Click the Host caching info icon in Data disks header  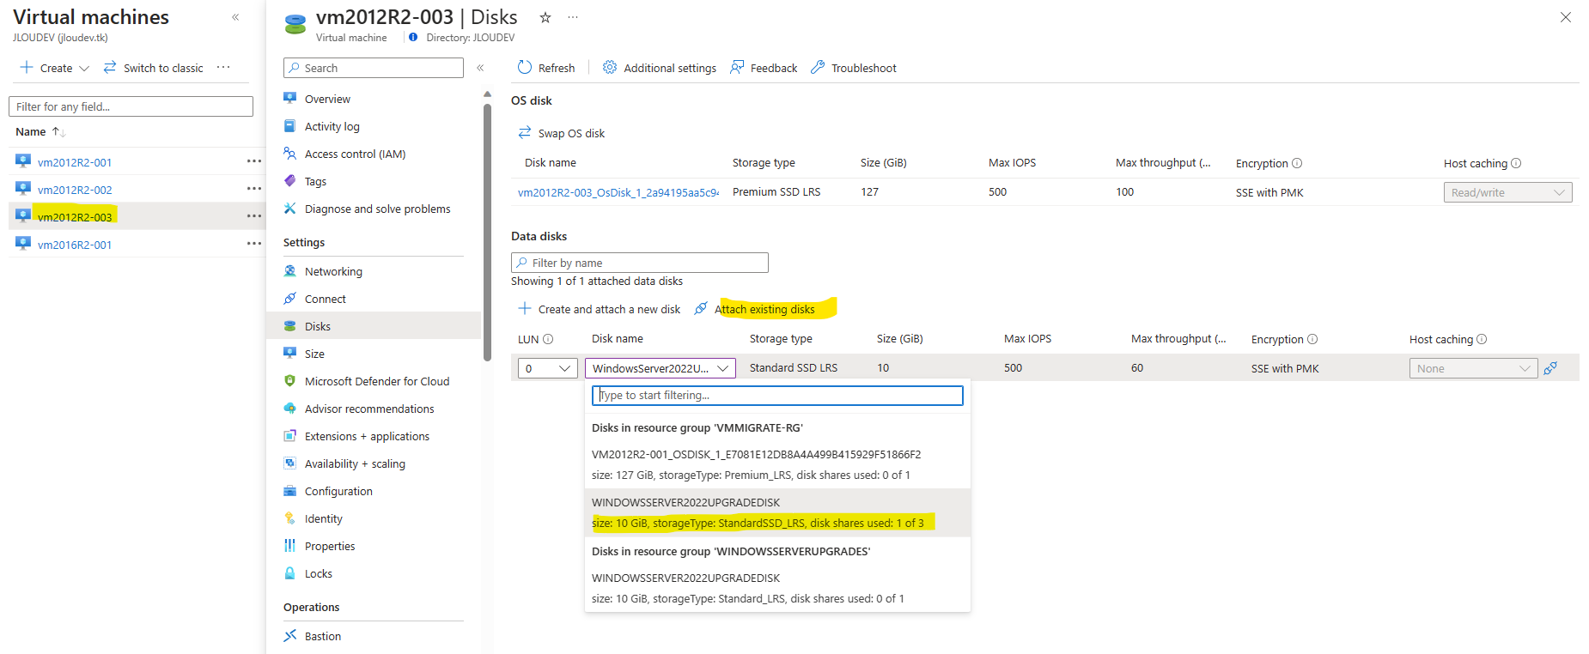tap(1482, 339)
